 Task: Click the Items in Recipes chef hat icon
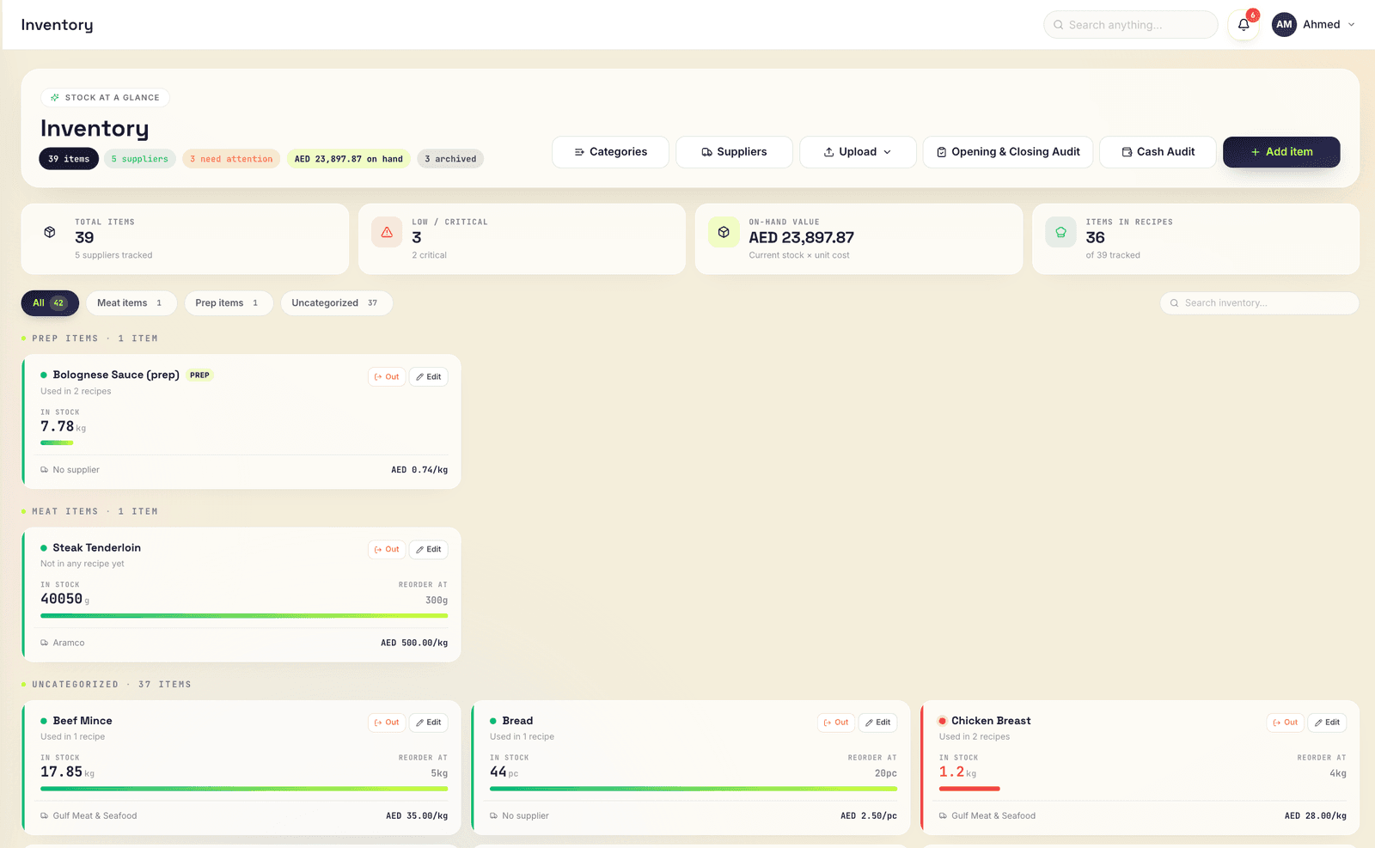[x=1060, y=232]
